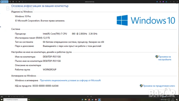Enter full screen with the expand icon
This screenshot has width=179, height=101.
click(x=177, y=97)
